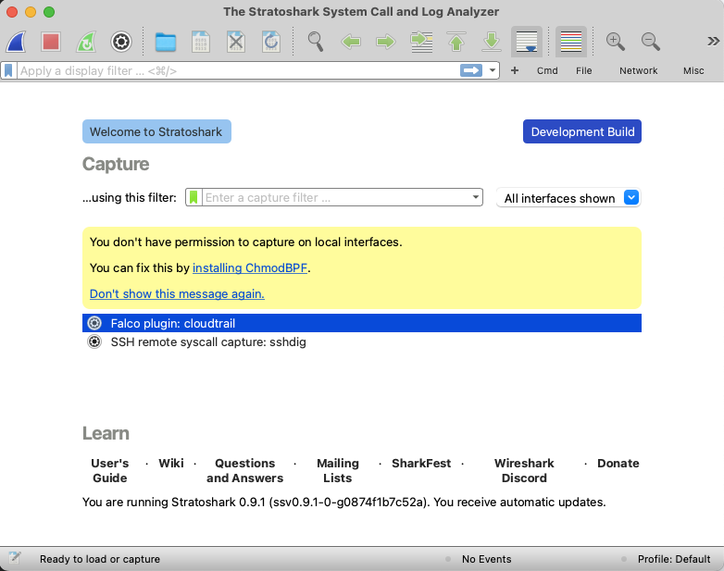
Task: Click Don't show this message again
Action: 177,293
